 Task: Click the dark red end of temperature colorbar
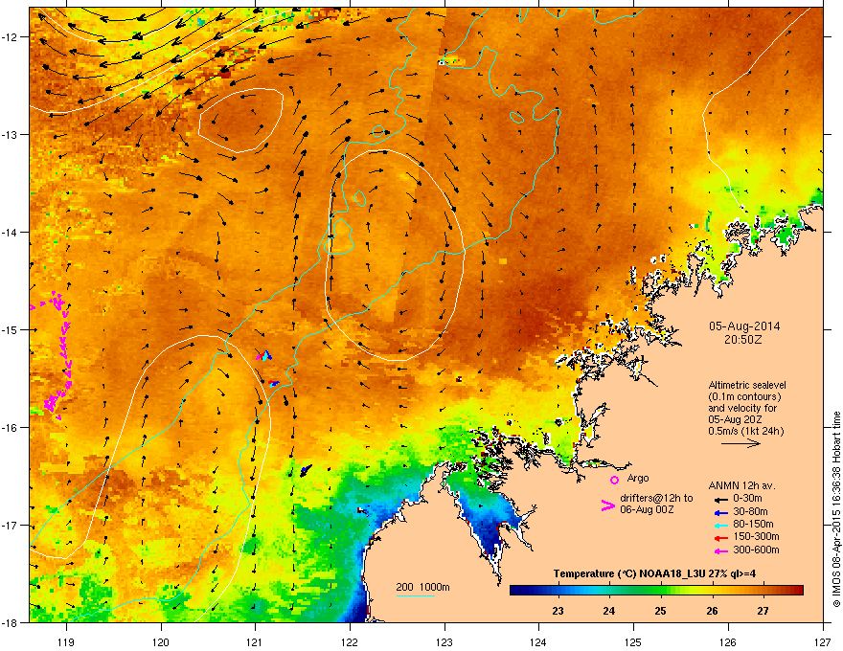797,591
